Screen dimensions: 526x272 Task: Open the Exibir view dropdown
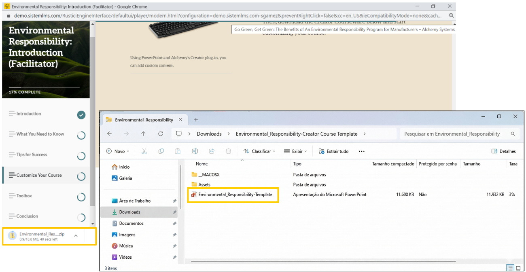pos(295,151)
